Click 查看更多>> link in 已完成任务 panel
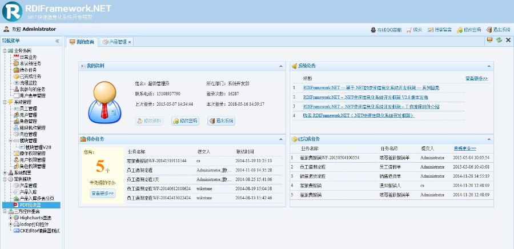Viewport: 514px width, 249px height. pos(465,148)
